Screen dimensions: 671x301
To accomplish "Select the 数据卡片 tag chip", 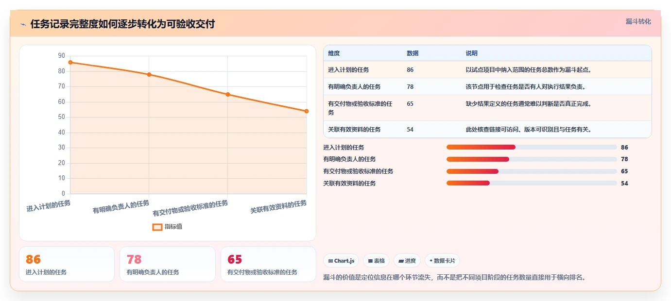I will pyautogui.click(x=442, y=261).
